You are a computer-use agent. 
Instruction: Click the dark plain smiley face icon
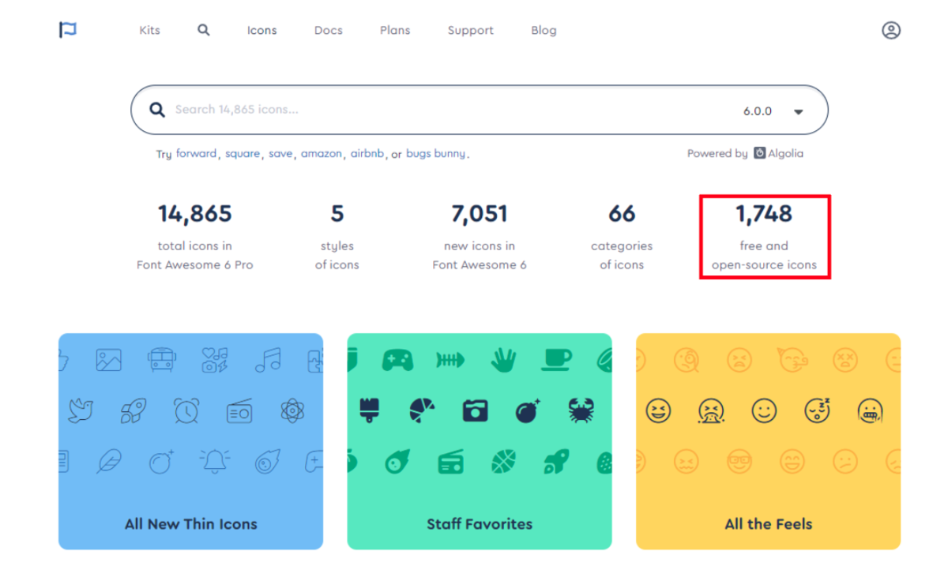click(764, 410)
